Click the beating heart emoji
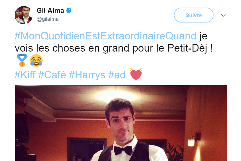This screenshot has height=161, width=241. tap(136, 74)
